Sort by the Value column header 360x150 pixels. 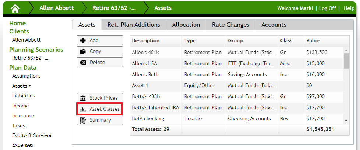313,41
